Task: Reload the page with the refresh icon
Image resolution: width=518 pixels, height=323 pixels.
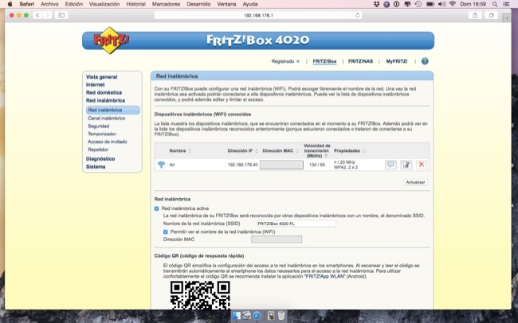Action: point(358,15)
